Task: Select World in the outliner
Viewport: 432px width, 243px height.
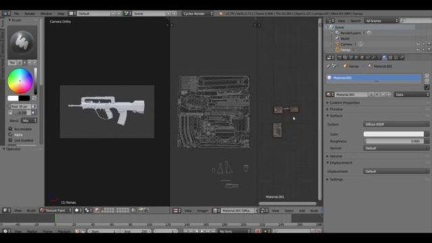Action: point(345,38)
